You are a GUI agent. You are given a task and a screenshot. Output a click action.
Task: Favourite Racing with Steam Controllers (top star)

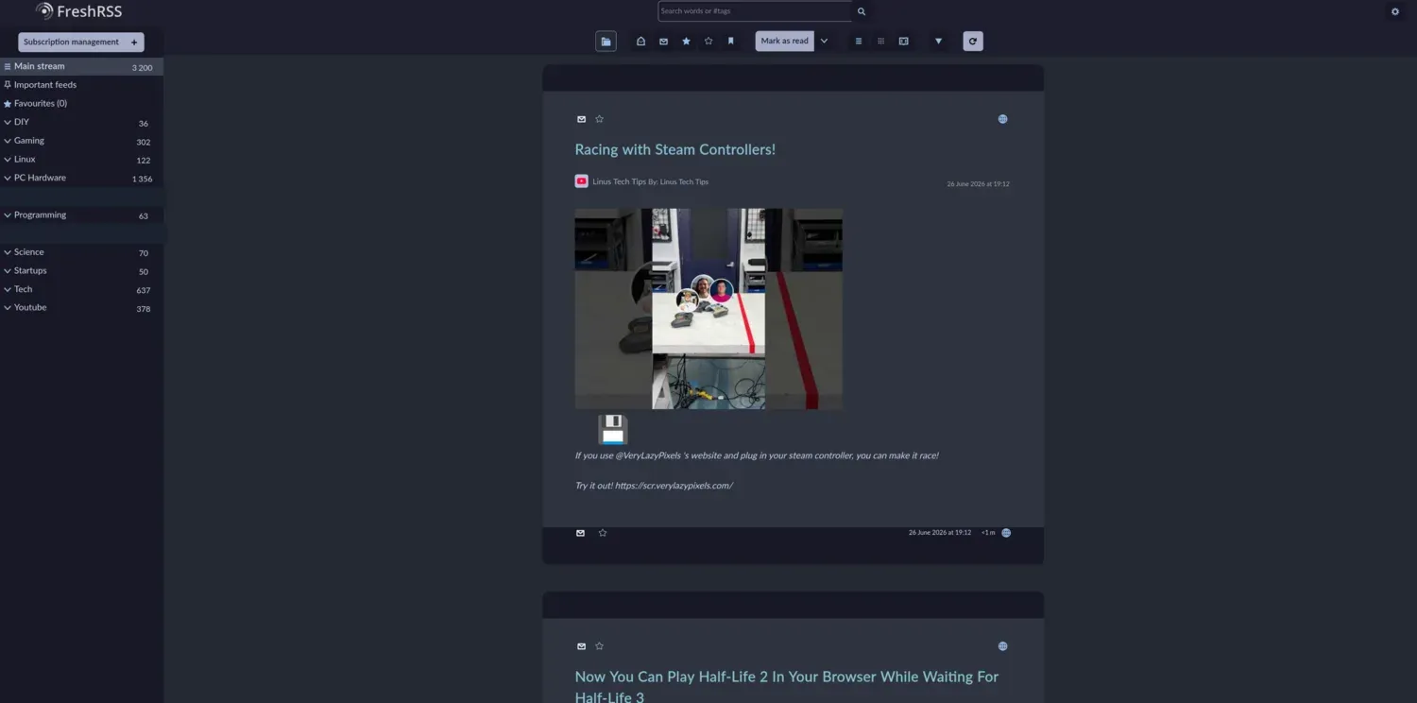[599, 119]
